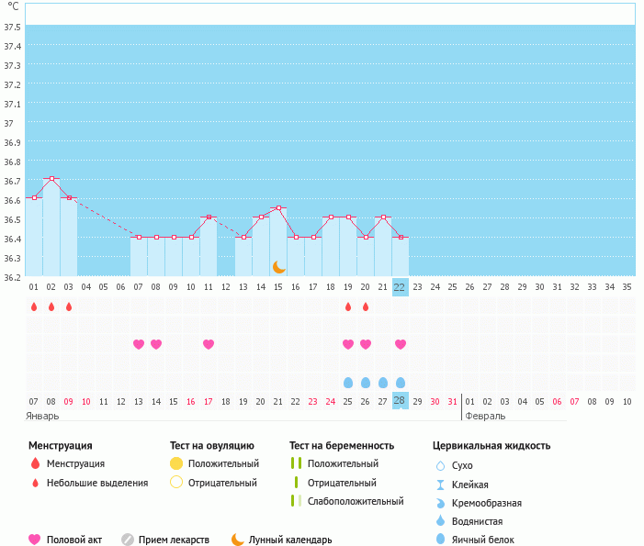Click the blue egg-white drop on cycle day 21
Viewport: 644px width, 546px height.
[x=383, y=382]
